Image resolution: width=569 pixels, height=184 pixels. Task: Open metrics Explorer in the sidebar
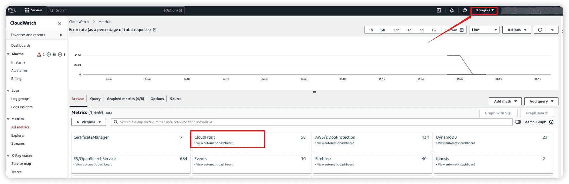point(18,135)
